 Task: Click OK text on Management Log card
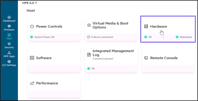click(93, 68)
